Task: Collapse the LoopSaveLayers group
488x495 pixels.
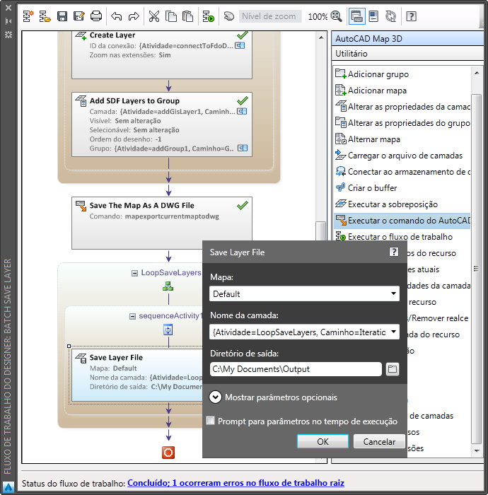Action: click(x=135, y=273)
